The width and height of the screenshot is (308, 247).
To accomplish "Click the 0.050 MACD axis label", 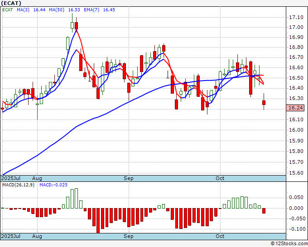I will tap(297, 197).
